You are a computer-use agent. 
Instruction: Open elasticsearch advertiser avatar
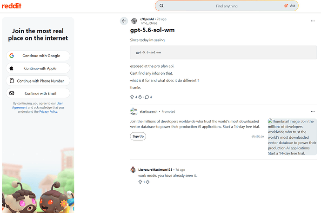tap(134, 111)
